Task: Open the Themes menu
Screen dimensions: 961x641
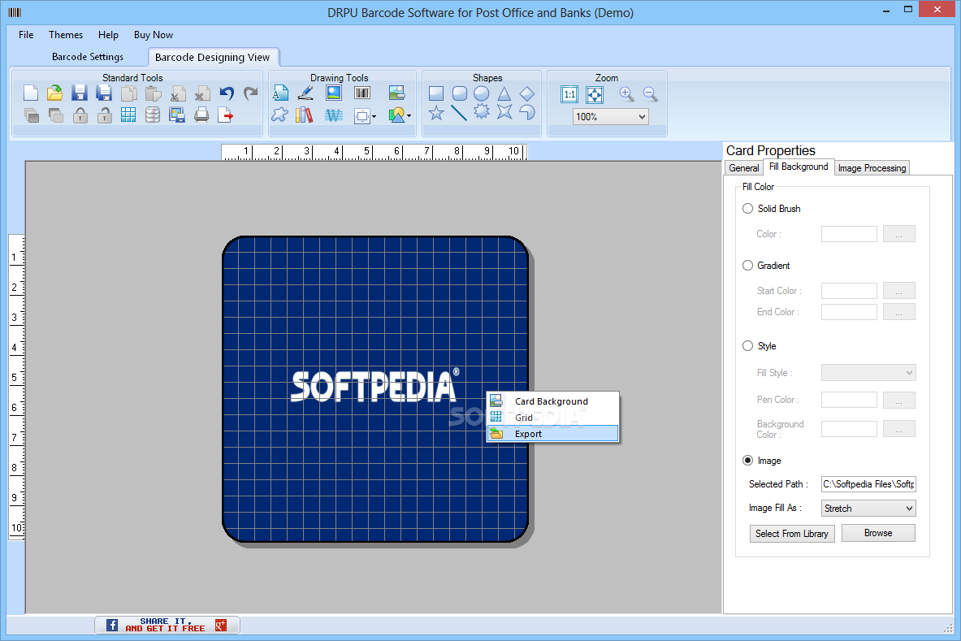Action: tap(66, 35)
